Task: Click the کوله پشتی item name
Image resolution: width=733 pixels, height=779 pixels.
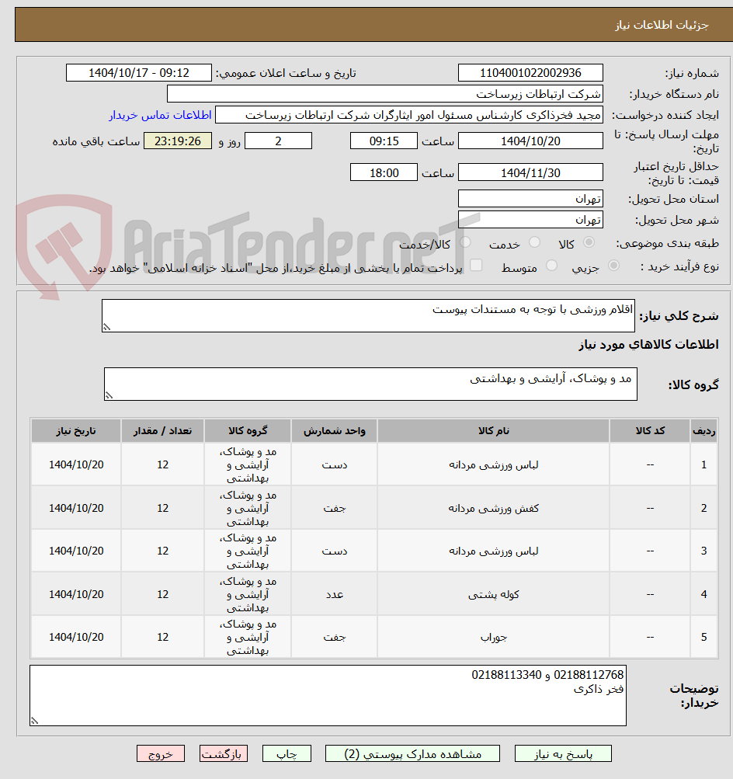Action: 494,594
